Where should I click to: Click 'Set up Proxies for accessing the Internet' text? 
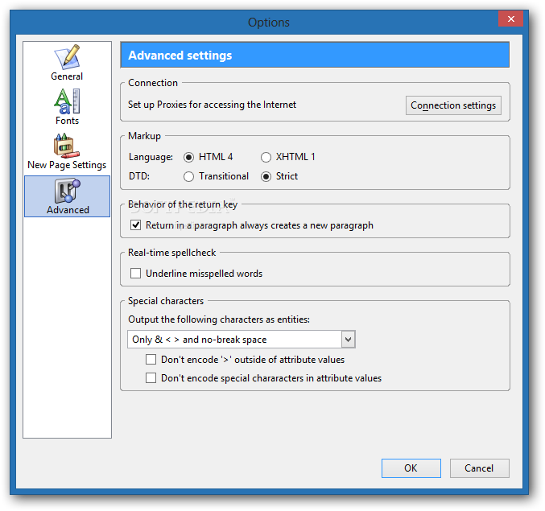[212, 105]
